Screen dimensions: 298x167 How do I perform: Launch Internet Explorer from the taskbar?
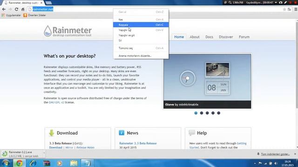[33, 163]
